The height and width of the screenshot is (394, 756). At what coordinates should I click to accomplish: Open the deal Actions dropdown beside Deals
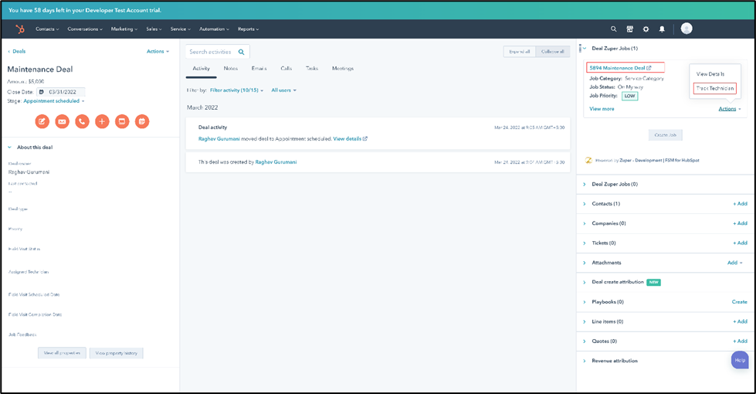coord(158,51)
